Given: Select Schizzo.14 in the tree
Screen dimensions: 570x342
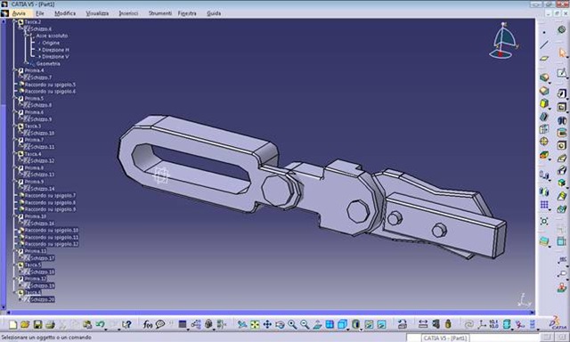Looking at the screenshot, I should tap(42, 189).
